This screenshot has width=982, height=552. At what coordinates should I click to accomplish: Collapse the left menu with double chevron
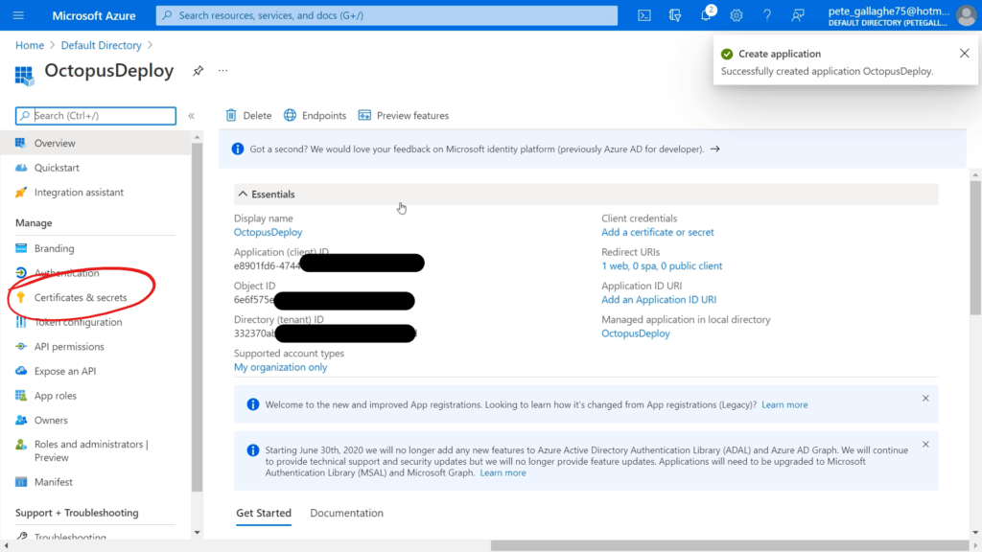191,116
